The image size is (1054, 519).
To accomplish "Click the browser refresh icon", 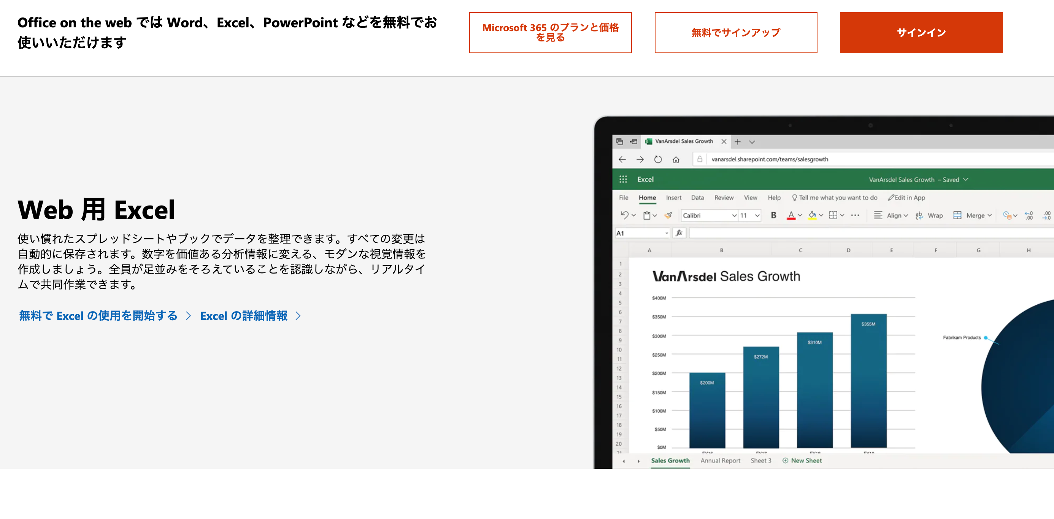I will (657, 160).
